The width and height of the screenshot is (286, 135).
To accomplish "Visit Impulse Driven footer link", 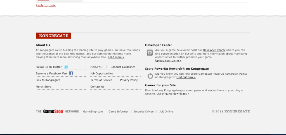I will tap(144, 112).
